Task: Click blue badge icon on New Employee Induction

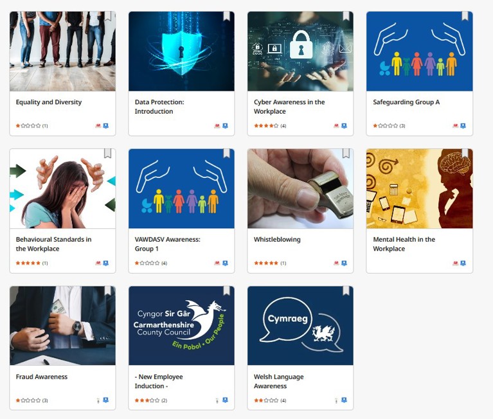Action: pos(225,400)
